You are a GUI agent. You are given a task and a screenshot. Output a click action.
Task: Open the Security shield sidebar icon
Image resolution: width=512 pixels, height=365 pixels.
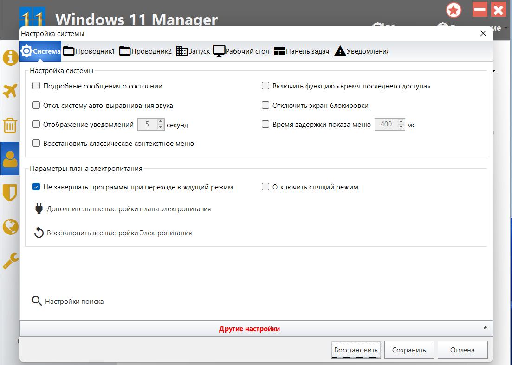tap(10, 192)
